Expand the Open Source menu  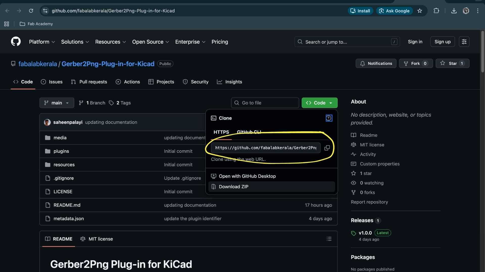coord(150,42)
